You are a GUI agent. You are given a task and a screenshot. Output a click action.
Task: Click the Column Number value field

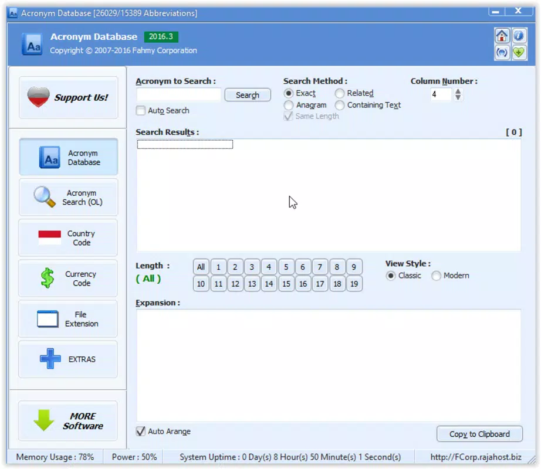(x=441, y=94)
